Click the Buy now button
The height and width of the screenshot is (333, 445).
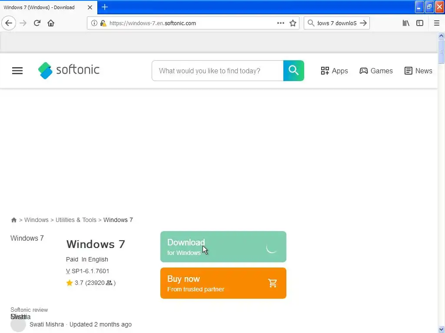coord(223,283)
